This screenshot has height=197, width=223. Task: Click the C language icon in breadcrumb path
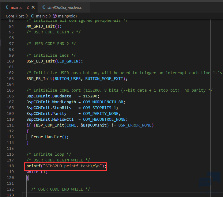(x=32, y=16)
